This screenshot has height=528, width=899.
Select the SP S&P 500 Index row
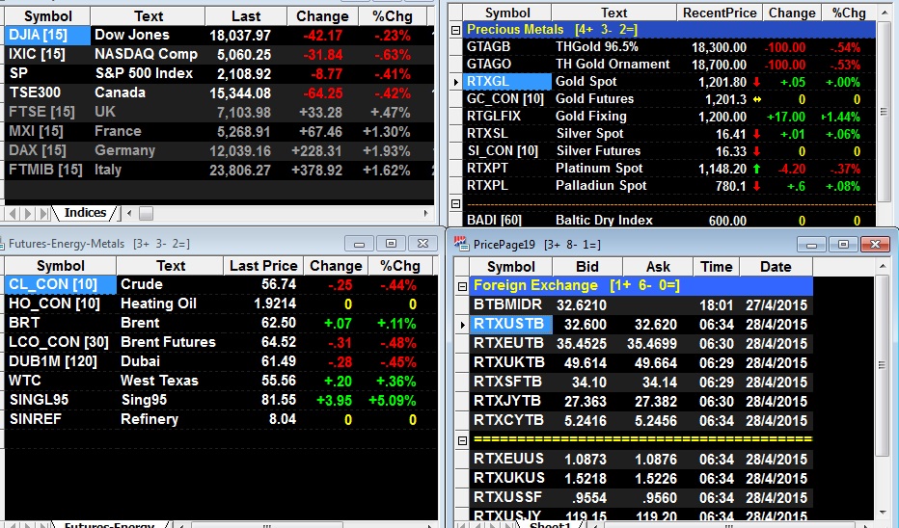point(219,74)
